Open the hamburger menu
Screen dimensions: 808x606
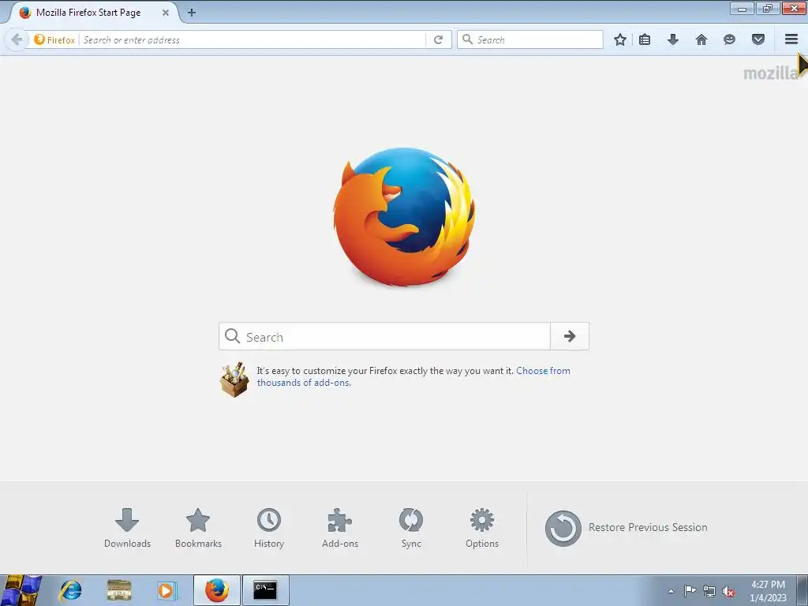791,39
